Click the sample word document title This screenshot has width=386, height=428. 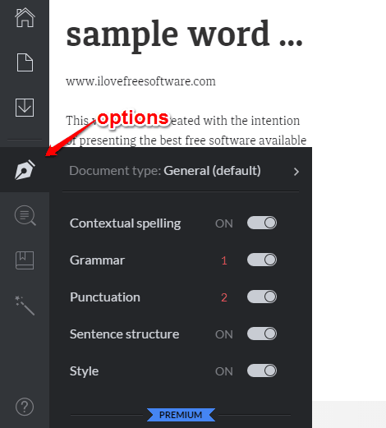tap(185, 35)
